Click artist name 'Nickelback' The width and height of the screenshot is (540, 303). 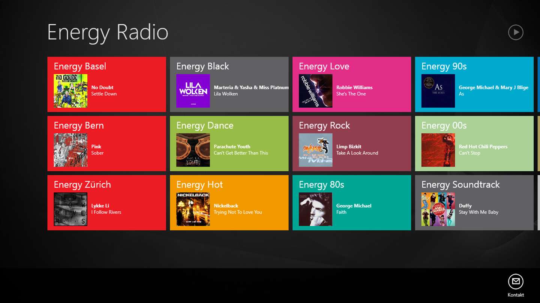(226, 206)
